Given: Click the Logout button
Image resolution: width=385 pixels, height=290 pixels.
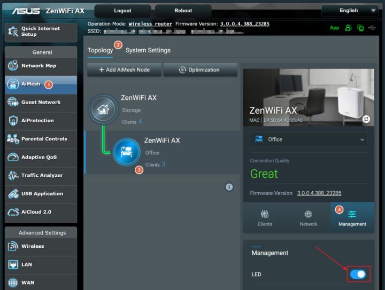Looking at the screenshot, I should tap(122, 11).
